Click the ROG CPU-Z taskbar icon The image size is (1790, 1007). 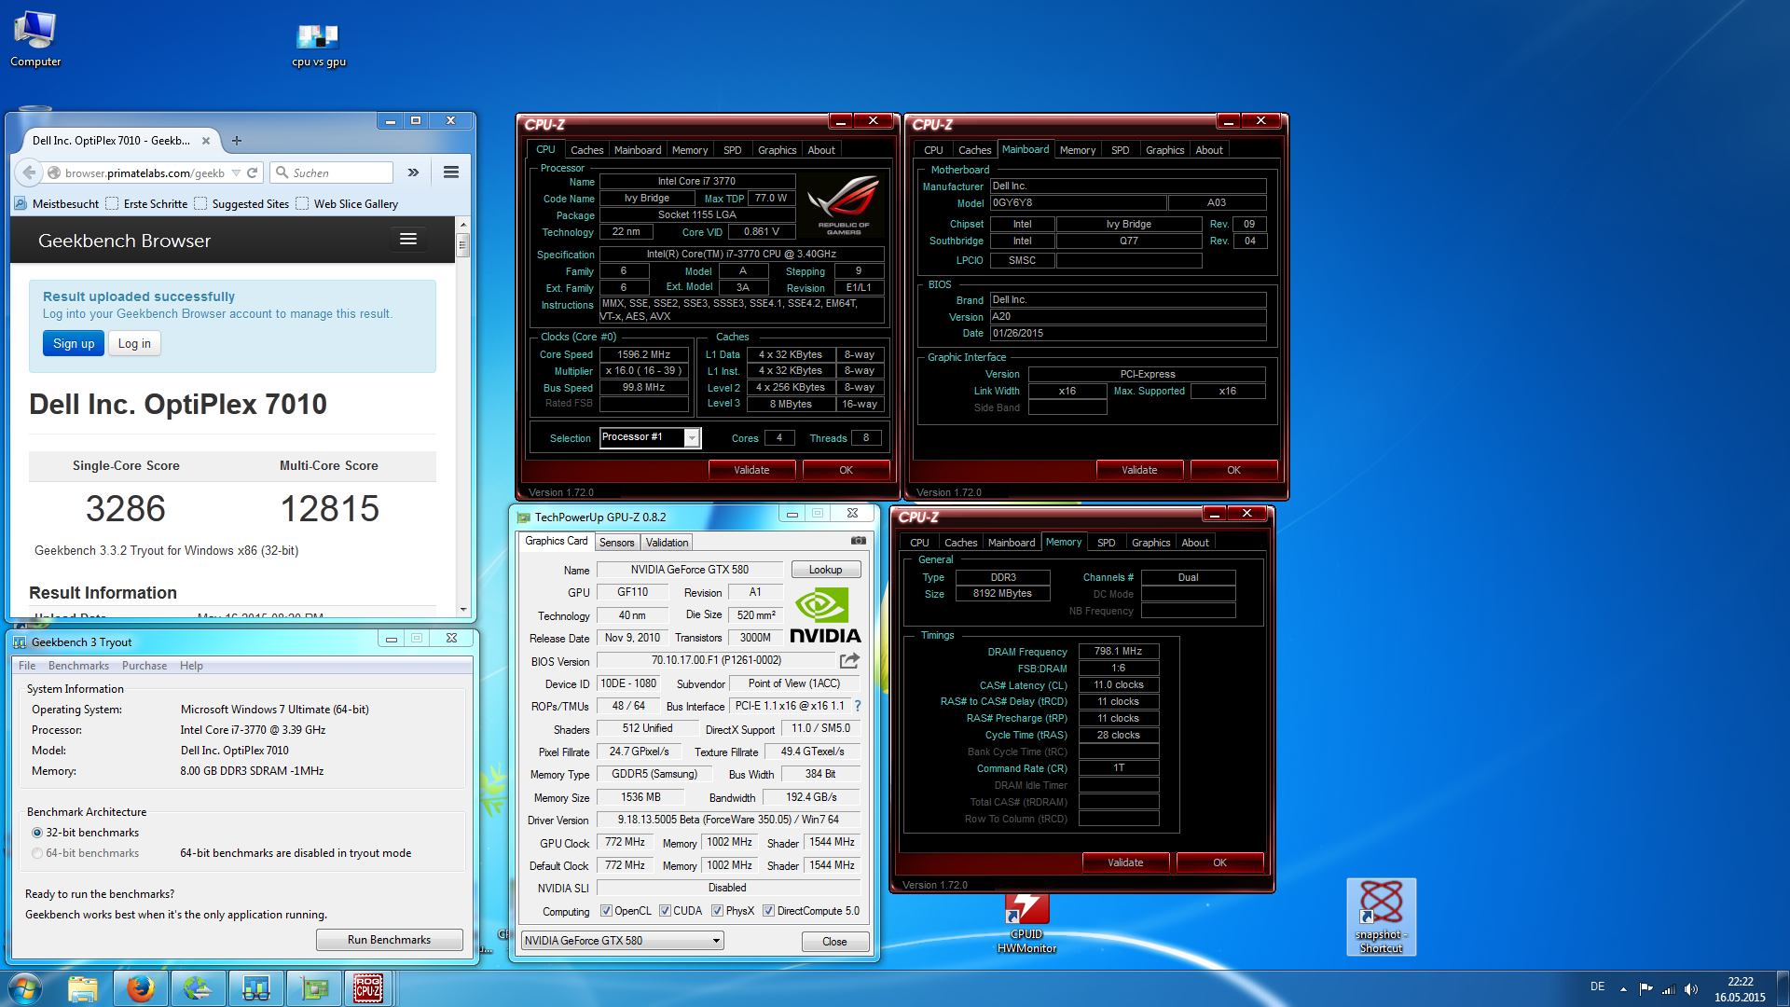367,988
